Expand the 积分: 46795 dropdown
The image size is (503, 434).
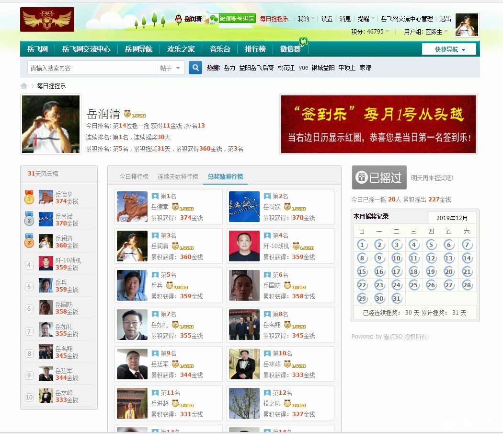point(370,32)
